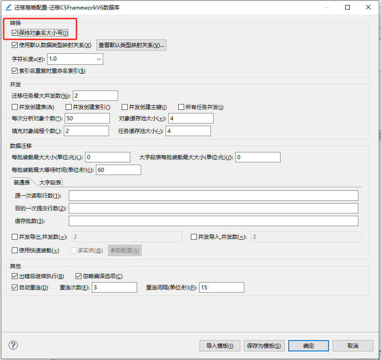Enable 并发创建主键 checkbox

click(124, 107)
